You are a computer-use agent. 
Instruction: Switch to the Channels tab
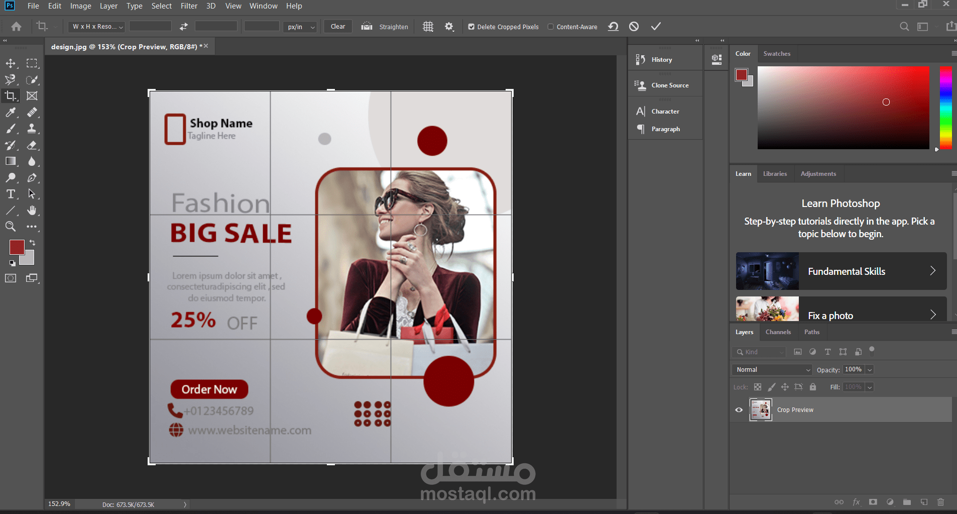click(778, 332)
